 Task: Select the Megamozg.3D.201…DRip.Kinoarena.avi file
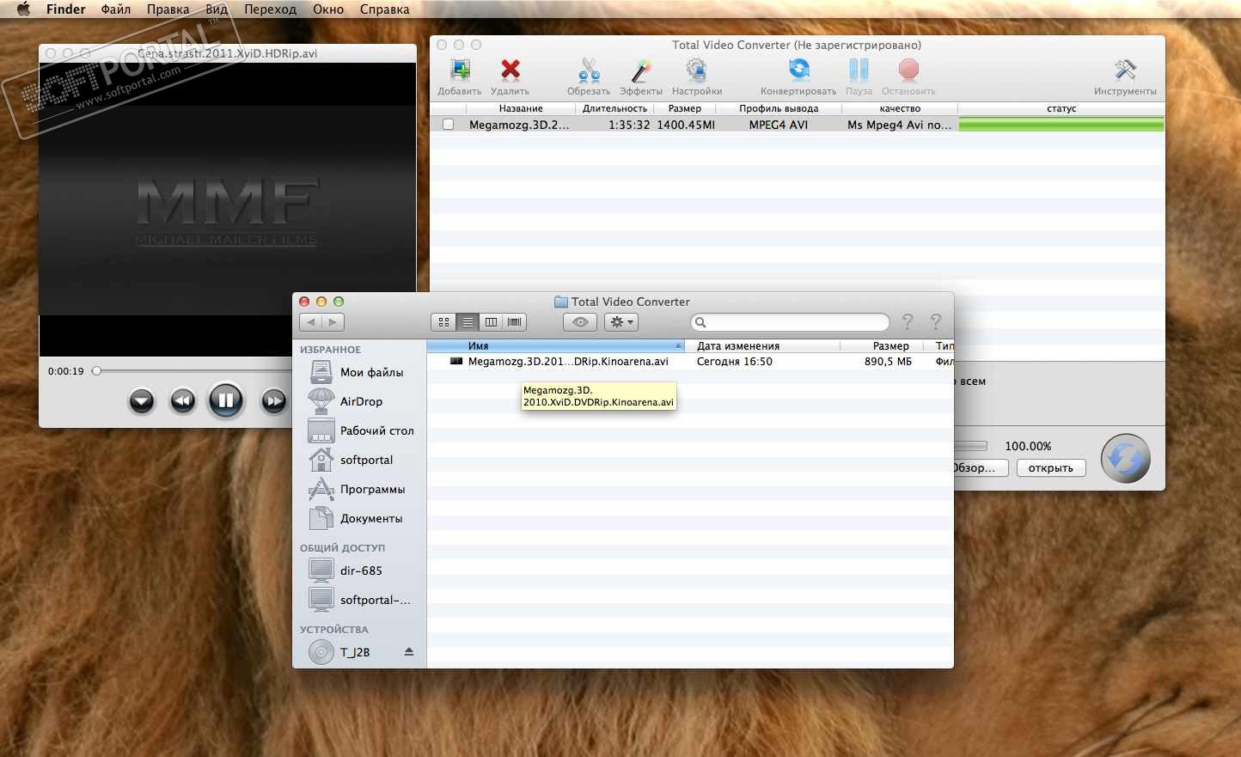click(x=568, y=362)
